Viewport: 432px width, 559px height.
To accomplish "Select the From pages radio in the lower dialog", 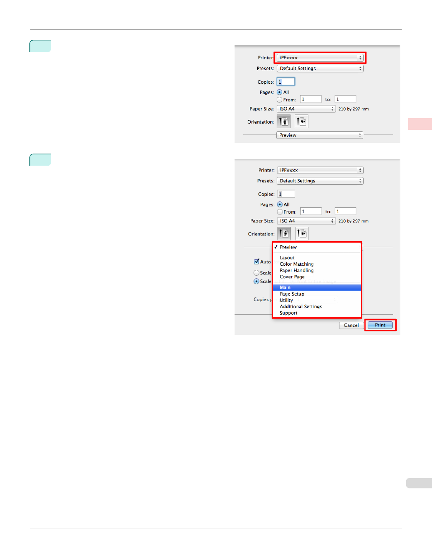I will point(280,212).
